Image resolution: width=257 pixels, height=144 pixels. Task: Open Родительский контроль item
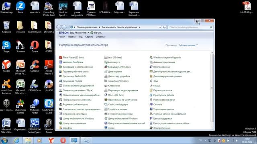click(x=73, y=104)
